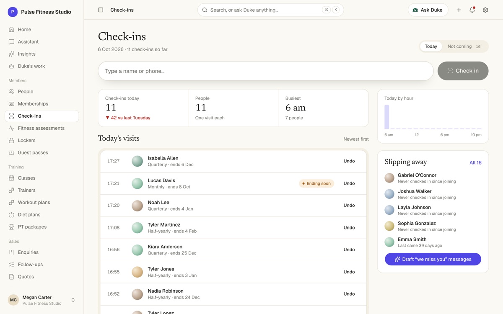
Task: Open Workout plans dumbbell icon
Action: (x=11, y=202)
